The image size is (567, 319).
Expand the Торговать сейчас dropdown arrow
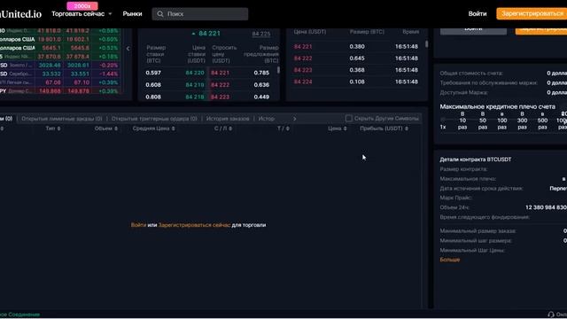click(x=110, y=14)
